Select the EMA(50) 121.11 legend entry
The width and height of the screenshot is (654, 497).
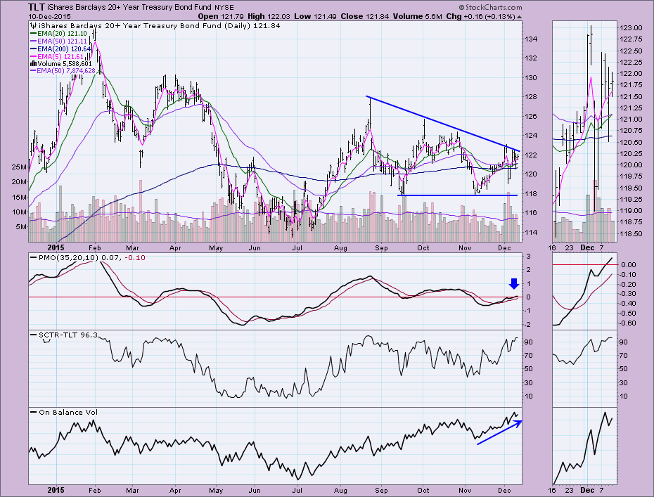tap(59, 41)
